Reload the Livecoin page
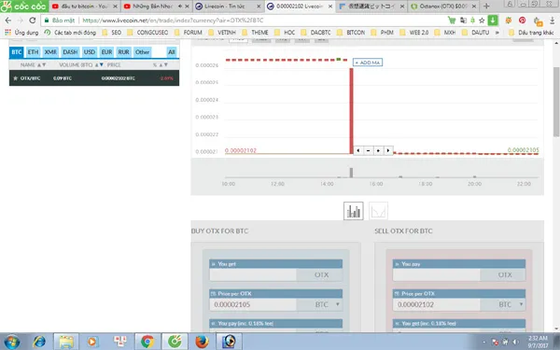 coord(32,21)
